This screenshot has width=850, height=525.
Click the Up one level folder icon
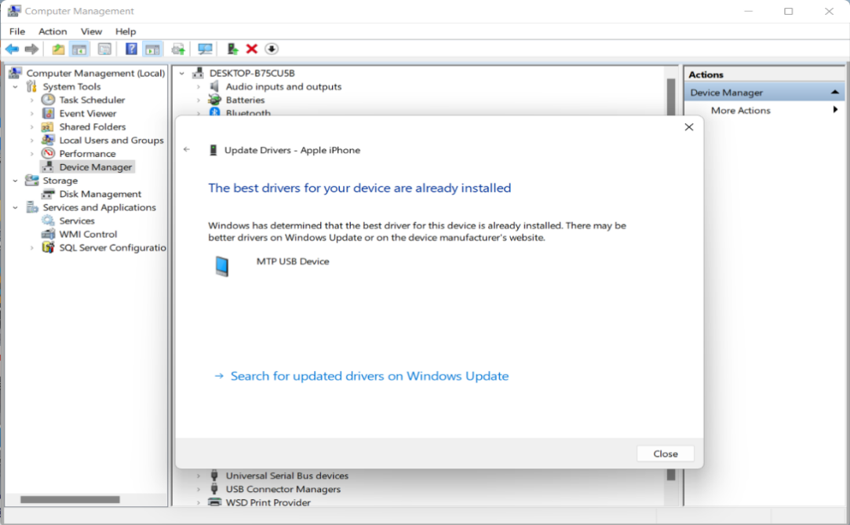point(58,49)
